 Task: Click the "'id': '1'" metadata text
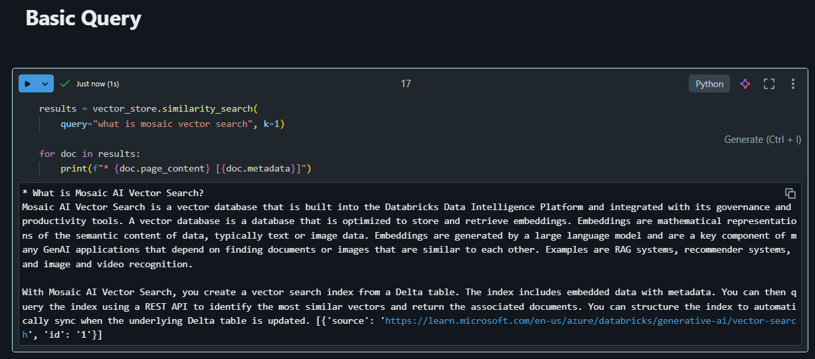(x=70, y=334)
